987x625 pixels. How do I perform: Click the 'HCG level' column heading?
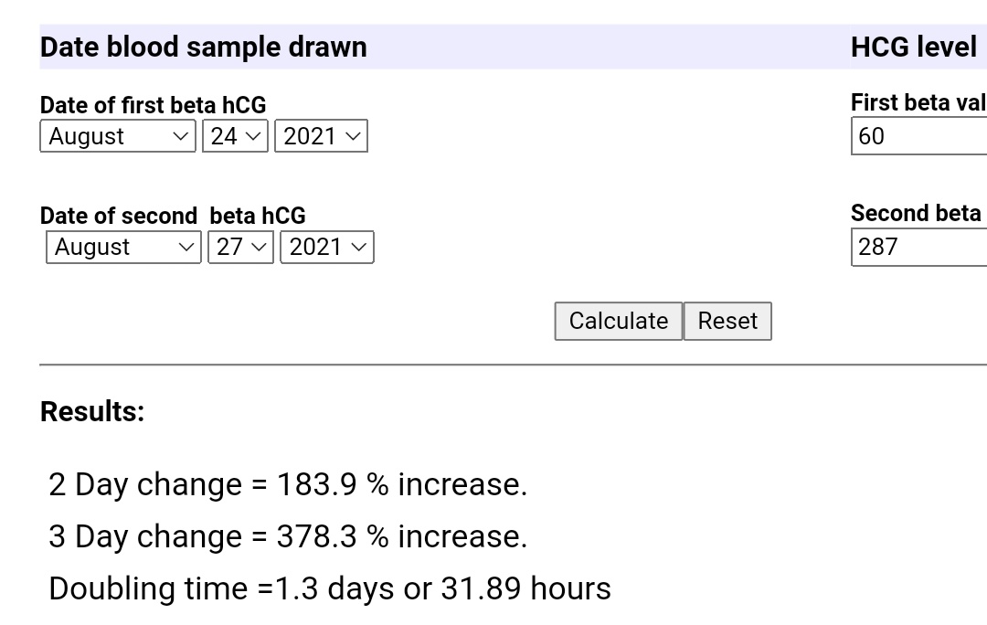tap(913, 48)
